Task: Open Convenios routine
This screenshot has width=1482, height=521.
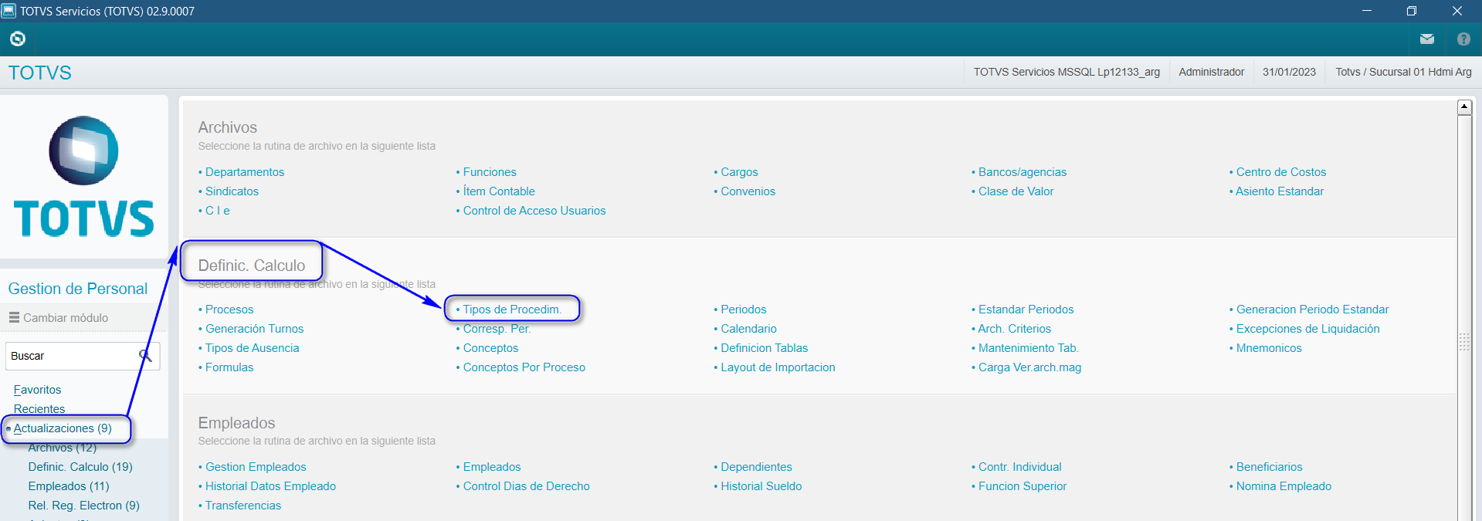Action: click(x=748, y=191)
